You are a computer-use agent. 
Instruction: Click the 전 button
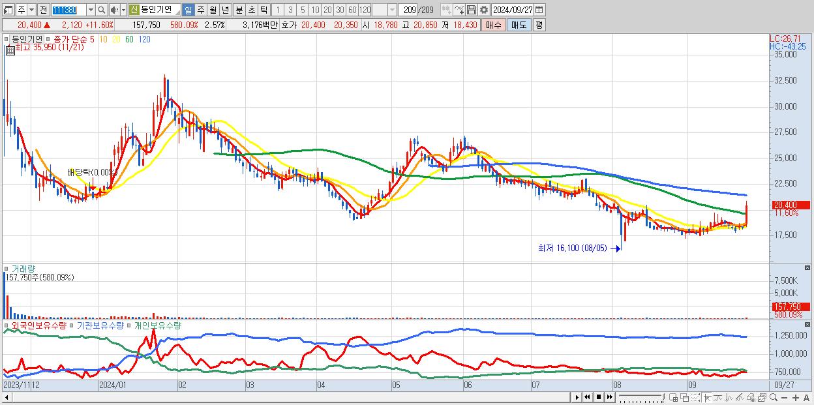point(44,10)
